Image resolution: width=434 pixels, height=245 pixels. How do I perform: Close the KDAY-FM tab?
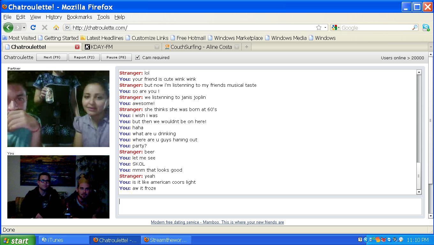click(157, 47)
